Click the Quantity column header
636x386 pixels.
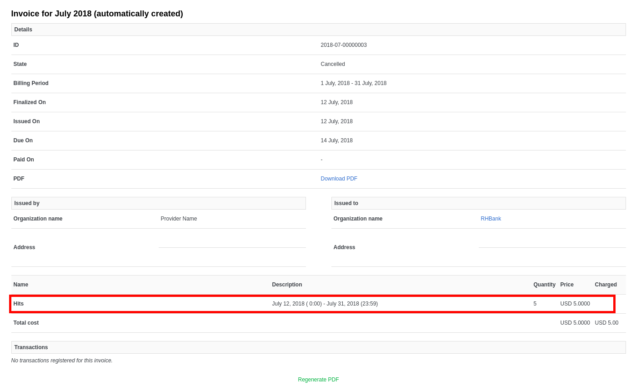544,285
